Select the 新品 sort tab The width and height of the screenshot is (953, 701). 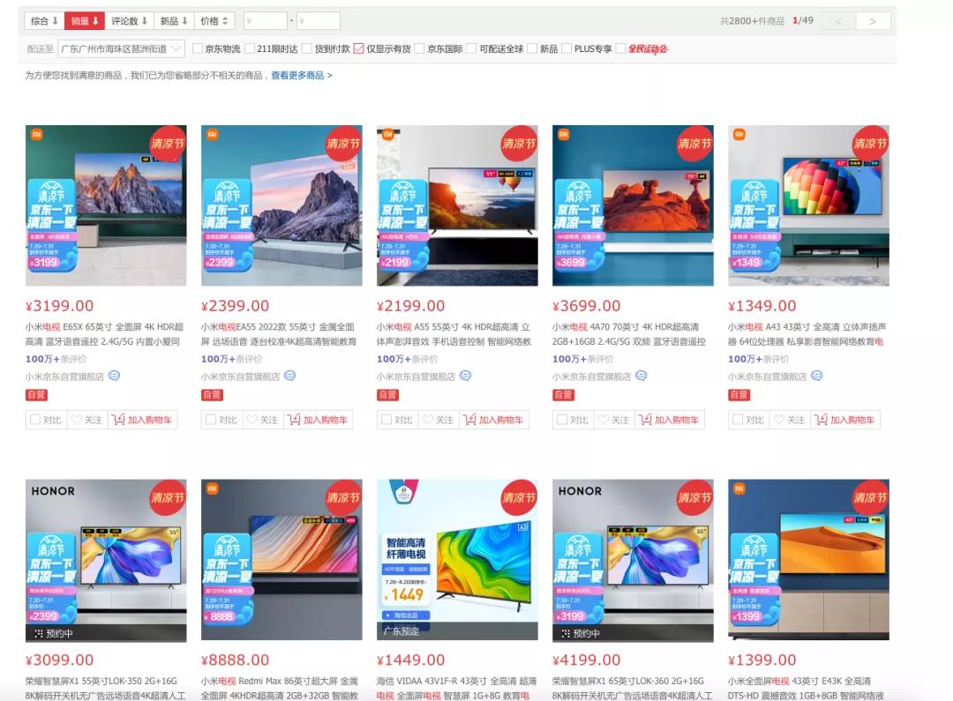(x=174, y=20)
